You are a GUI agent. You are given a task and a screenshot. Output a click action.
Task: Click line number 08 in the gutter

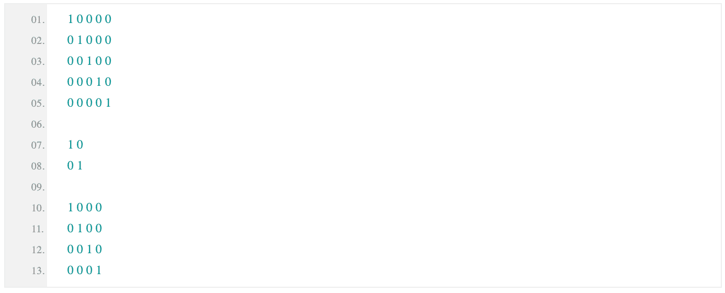(x=38, y=166)
